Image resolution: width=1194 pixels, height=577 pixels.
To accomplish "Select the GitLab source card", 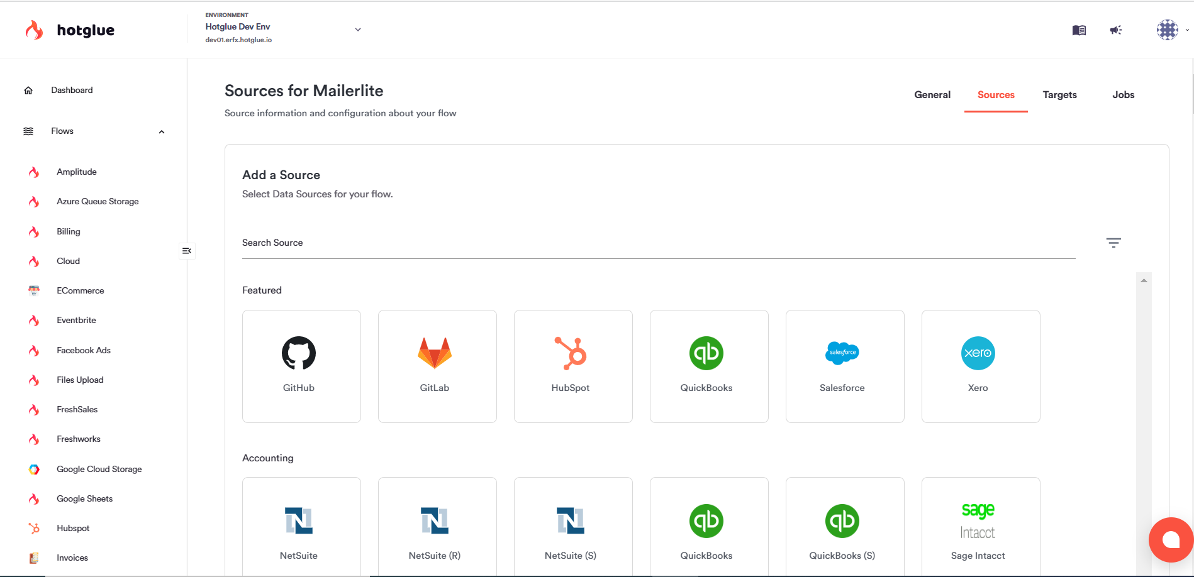I will (437, 366).
